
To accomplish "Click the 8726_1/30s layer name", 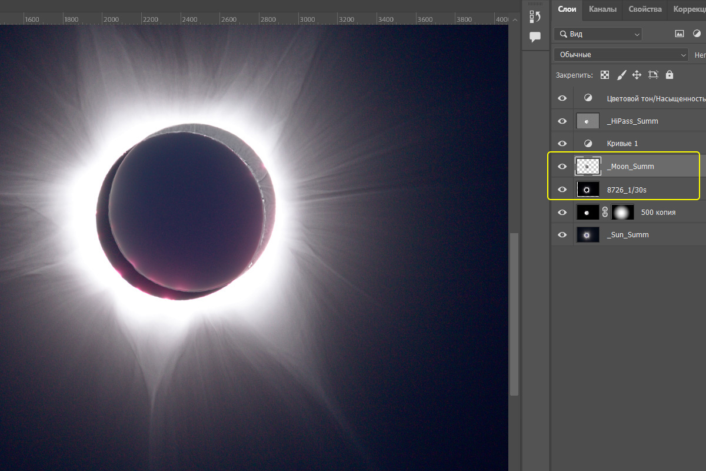I will 627,190.
